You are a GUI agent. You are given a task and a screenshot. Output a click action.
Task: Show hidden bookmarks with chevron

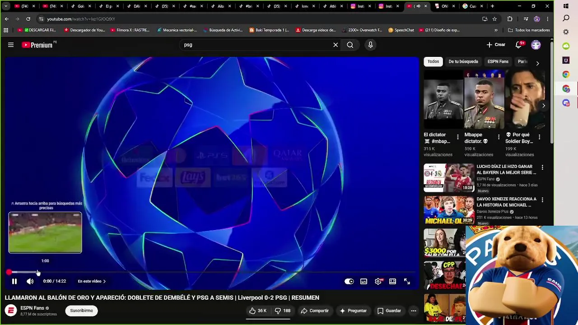[496, 30]
